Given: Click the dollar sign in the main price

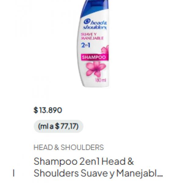Looking at the screenshot, I should tap(36, 110).
